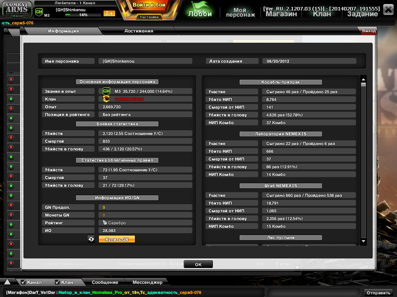The width and height of the screenshot is (397, 297).
Task: Click Войти в бой button
Action: (x=149, y=5)
